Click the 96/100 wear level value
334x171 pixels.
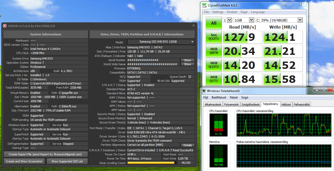[x=186, y=163]
